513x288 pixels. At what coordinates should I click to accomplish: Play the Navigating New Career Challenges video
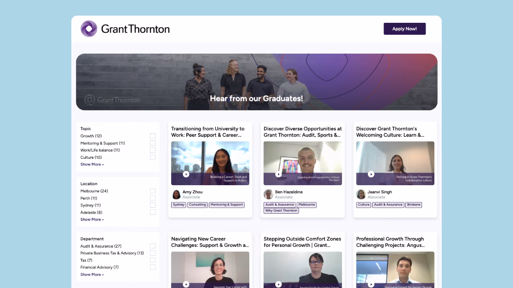[x=186, y=284]
